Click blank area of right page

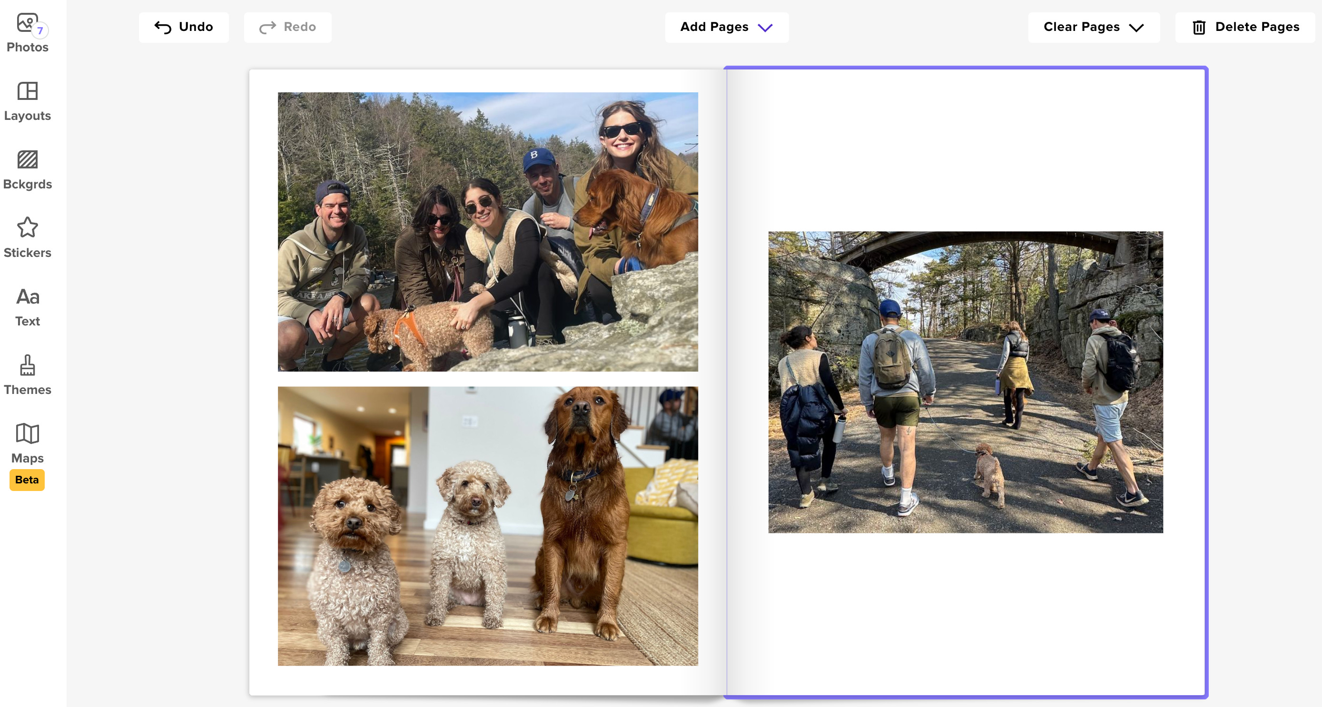click(x=965, y=616)
